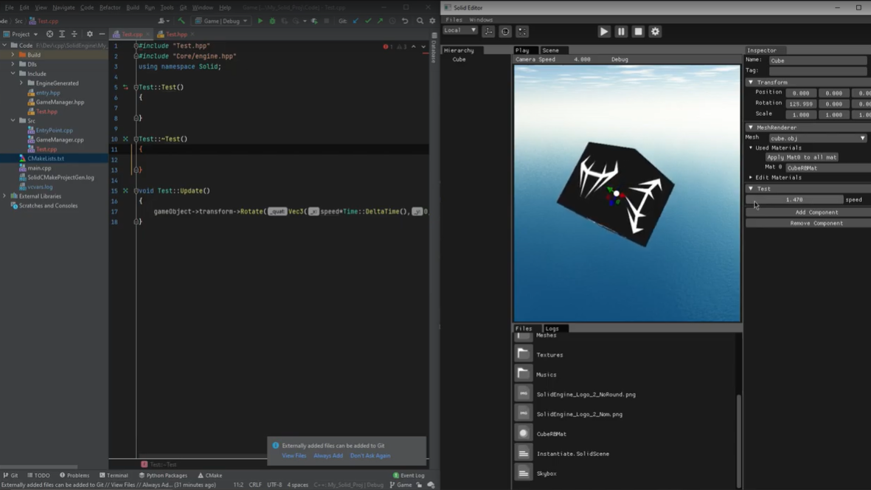Click the rollback undo icon in CLion toolbar

click(405, 21)
